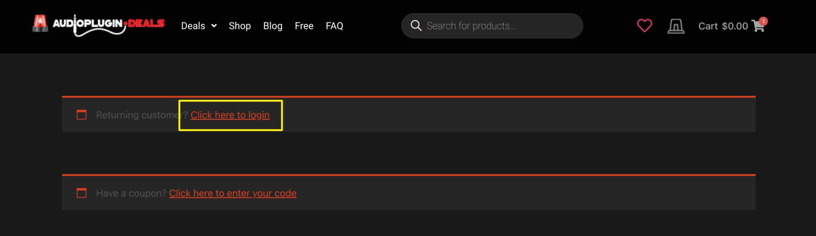
Task: Click the $0.00 cart total
Action: (x=735, y=26)
